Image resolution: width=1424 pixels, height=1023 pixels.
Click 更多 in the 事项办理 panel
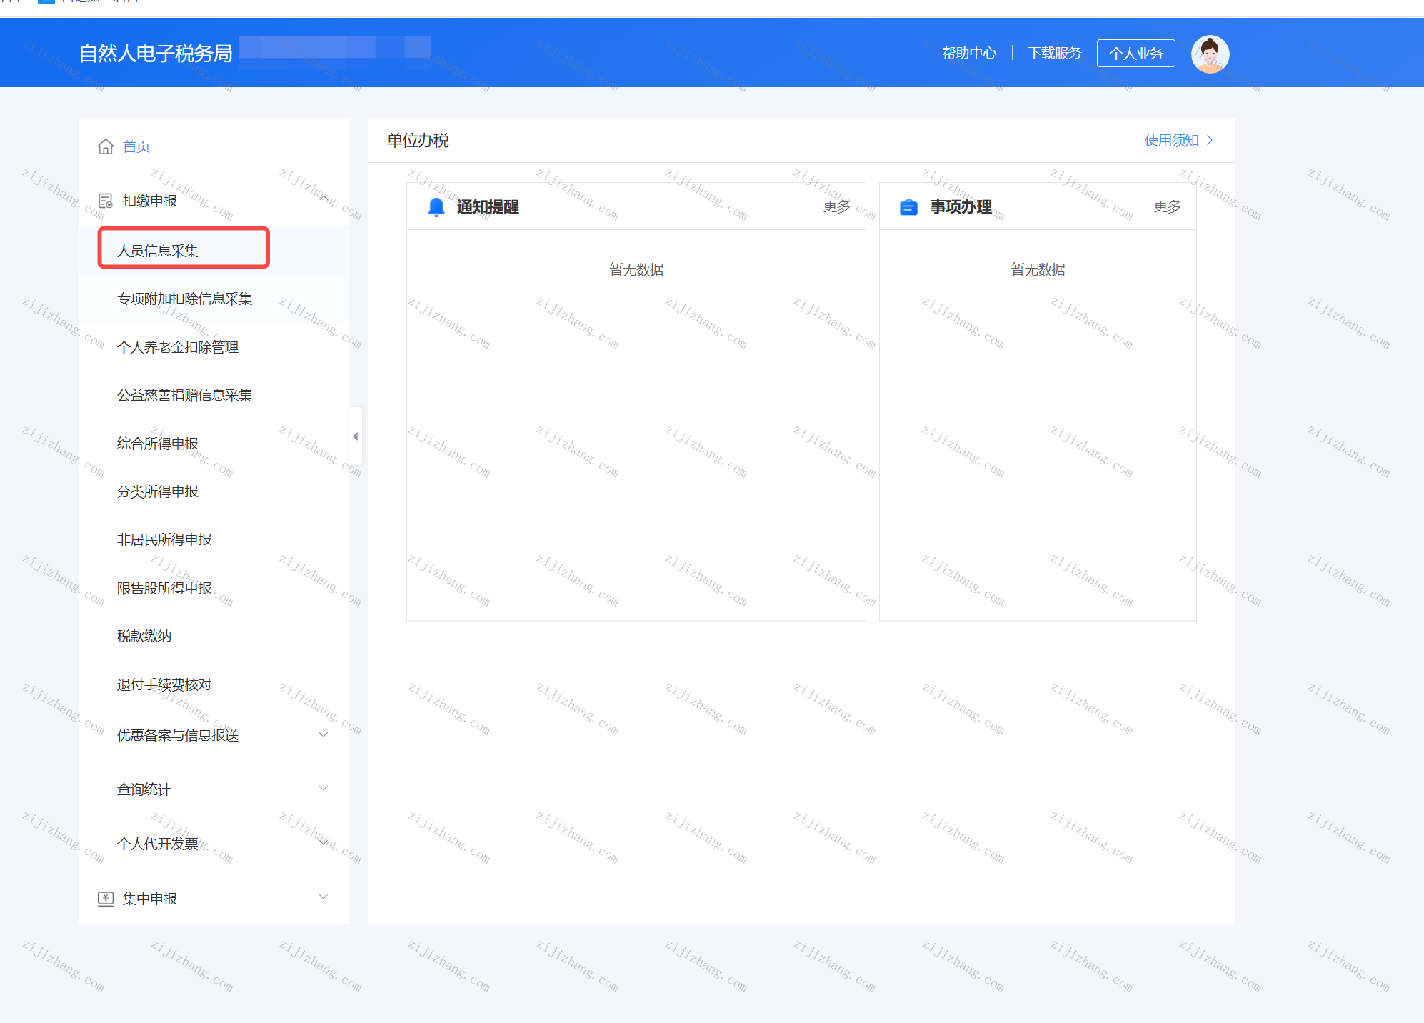[x=1168, y=206]
